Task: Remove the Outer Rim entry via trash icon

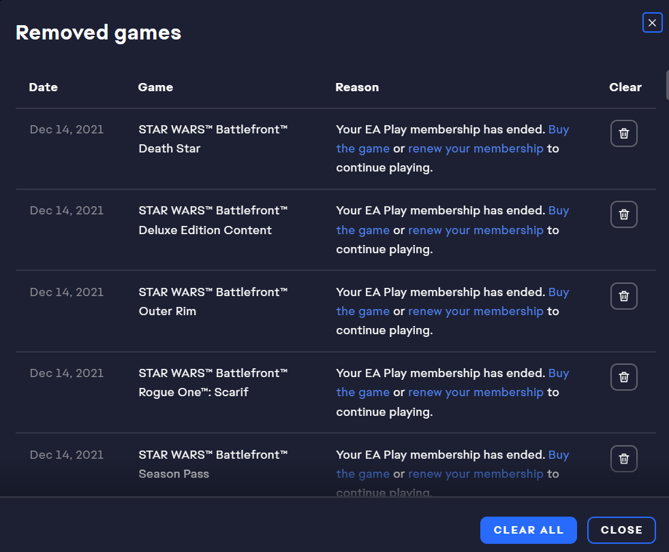Action: (623, 296)
